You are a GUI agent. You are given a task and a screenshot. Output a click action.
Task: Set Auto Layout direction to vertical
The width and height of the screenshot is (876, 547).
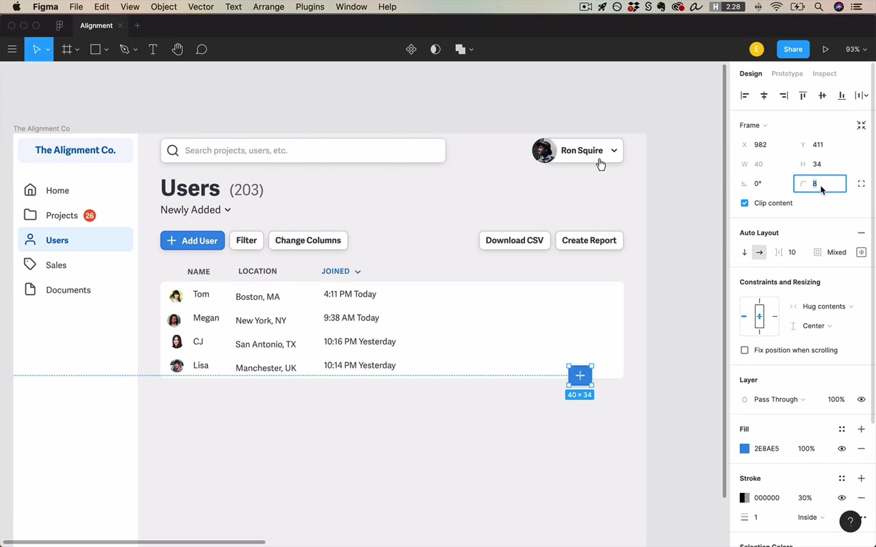[x=745, y=252]
